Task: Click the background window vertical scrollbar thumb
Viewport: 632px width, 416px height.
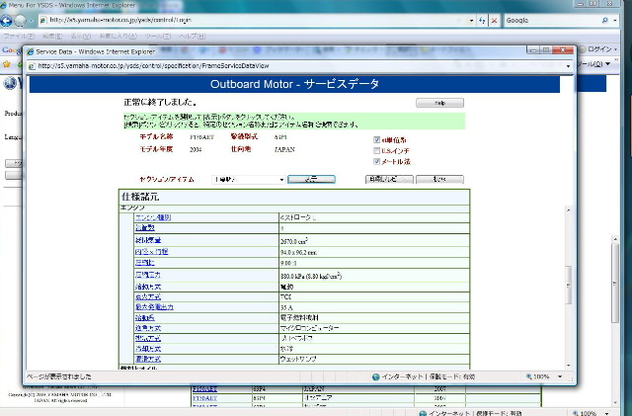Action: click(x=615, y=284)
